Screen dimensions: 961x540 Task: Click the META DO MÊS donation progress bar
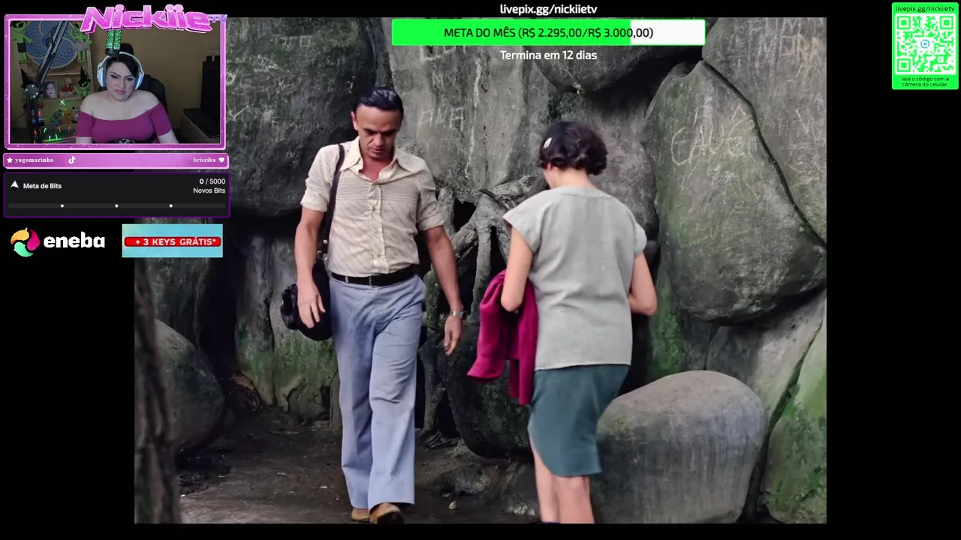[548, 32]
